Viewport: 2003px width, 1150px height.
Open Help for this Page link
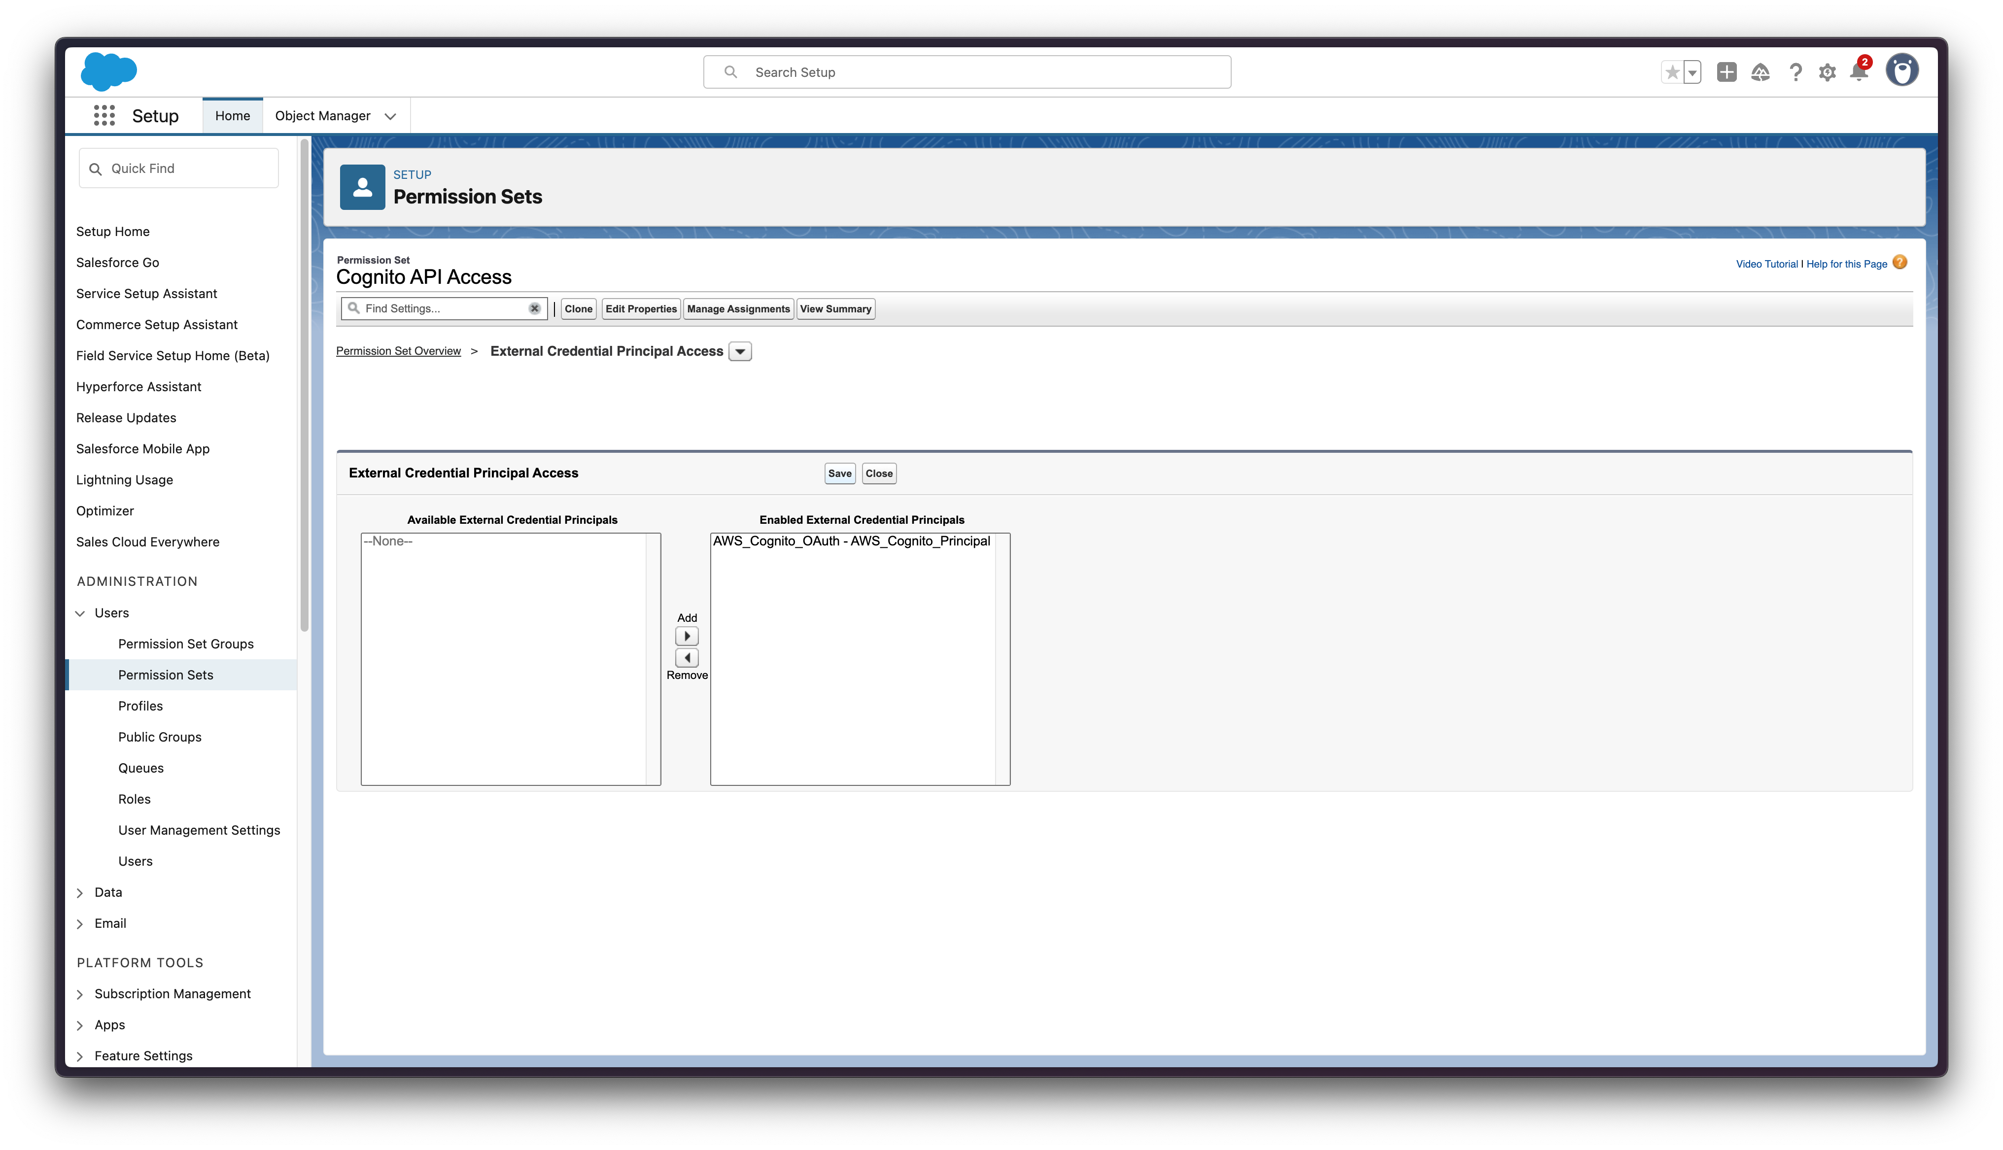point(1847,265)
